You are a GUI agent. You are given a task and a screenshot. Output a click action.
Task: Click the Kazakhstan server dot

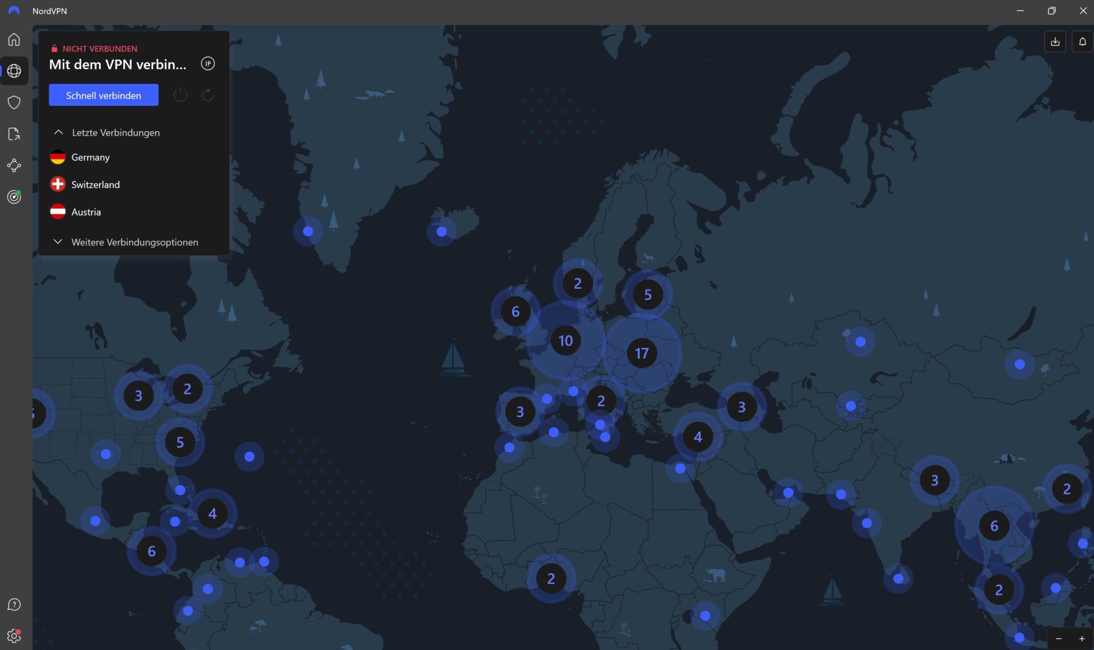860,342
